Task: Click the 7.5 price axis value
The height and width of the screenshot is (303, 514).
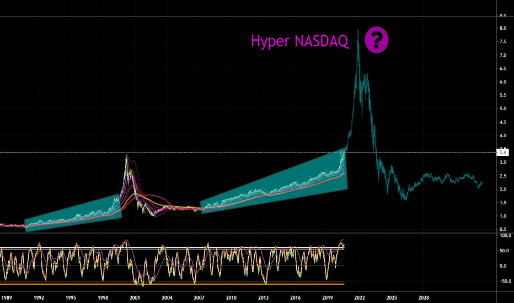Action: coord(503,42)
